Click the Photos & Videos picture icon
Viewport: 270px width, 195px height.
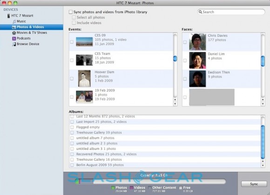[14, 27]
